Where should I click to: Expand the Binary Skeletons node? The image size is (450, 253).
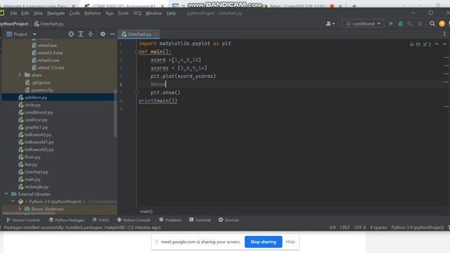coord(20,209)
